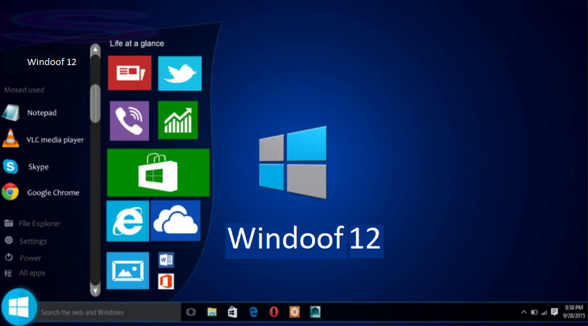Click the Life at a glance heading
The image size is (588, 326).
(137, 44)
